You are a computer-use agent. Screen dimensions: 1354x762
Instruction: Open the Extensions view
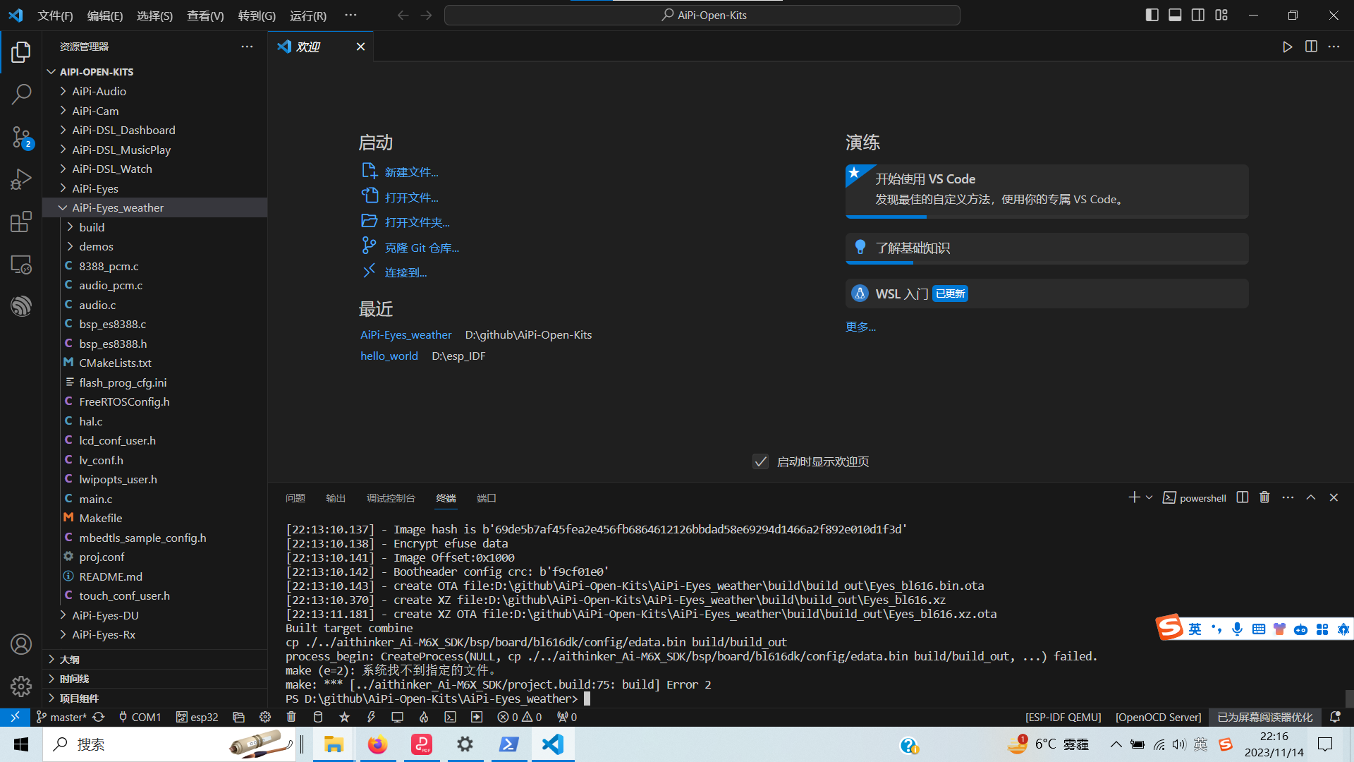pyautogui.click(x=21, y=222)
